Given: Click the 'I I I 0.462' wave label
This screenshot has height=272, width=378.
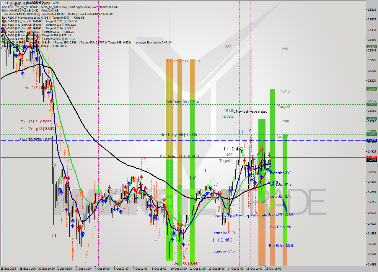Looking at the screenshot, I should (222, 240).
